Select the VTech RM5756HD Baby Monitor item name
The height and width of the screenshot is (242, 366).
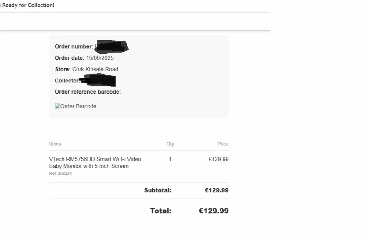point(95,163)
